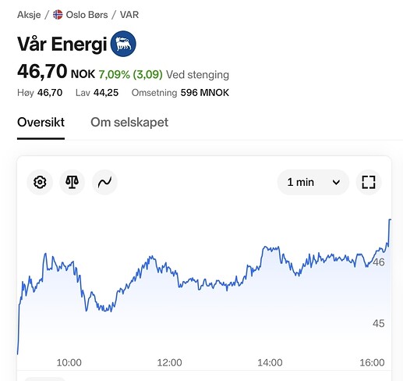Open the 1 min interval dropdown
Viewport: 403px width, 381px height.
point(313,182)
